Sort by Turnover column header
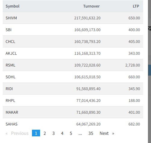The width and height of the screenshot is (151, 143). pyautogui.click(x=91, y=6)
